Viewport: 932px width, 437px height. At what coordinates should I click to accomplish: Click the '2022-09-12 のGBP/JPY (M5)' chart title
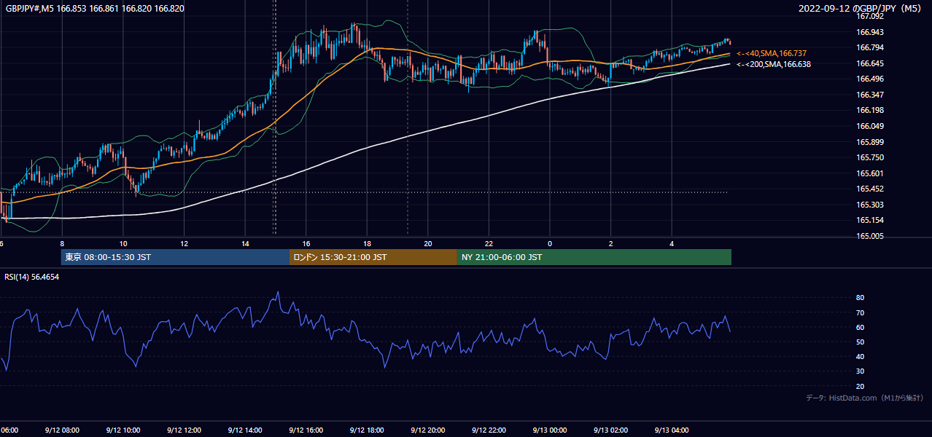click(x=860, y=9)
